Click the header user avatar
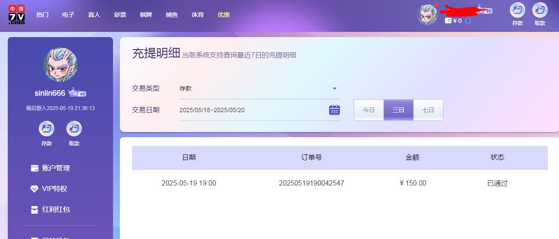The width and height of the screenshot is (559, 239). tap(427, 15)
